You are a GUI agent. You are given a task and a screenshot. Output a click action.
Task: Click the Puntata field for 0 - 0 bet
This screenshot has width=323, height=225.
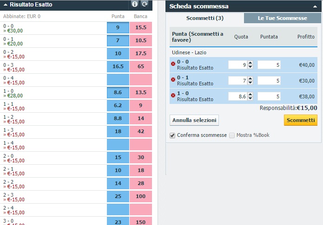(270, 65)
